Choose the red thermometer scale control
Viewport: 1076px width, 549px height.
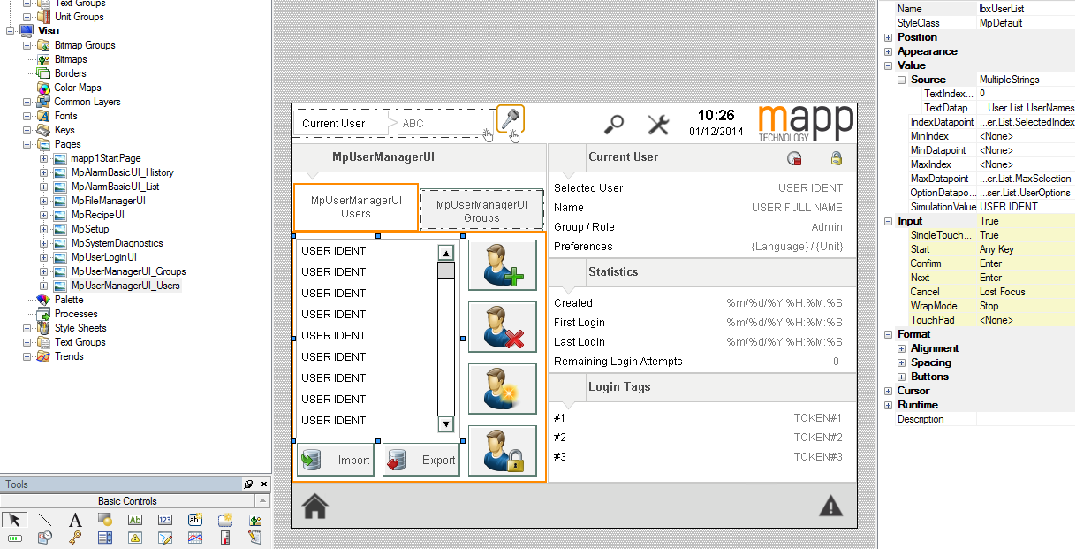pos(225,538)
